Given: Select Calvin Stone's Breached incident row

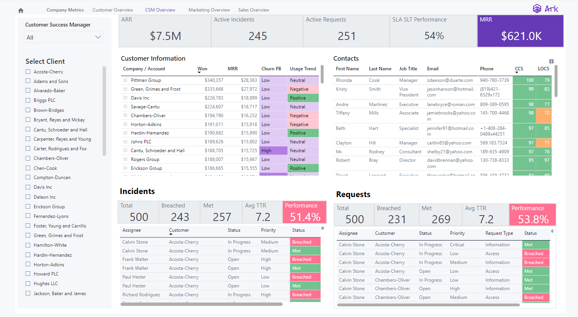Looking at the screenshot, I should click(211, 242).
